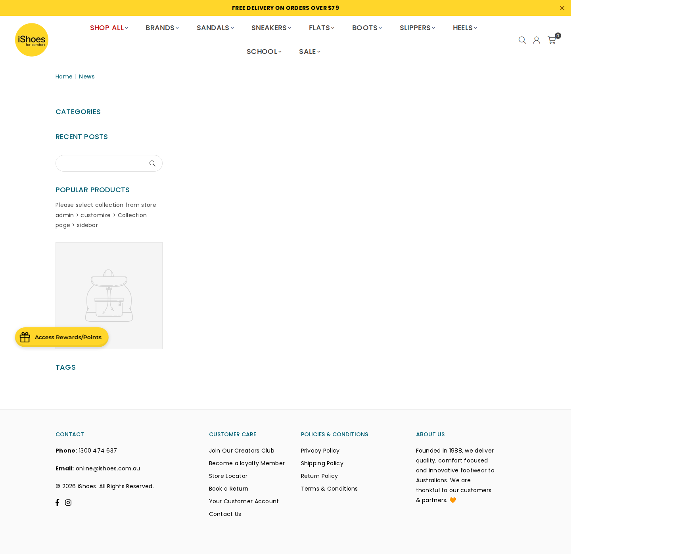Viewport: 698px width, 554px height.
Task: Click the CUSTOMER CARE footer heading
Action: 232,434
